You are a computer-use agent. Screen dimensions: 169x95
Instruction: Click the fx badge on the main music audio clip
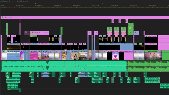coord(2,61)
